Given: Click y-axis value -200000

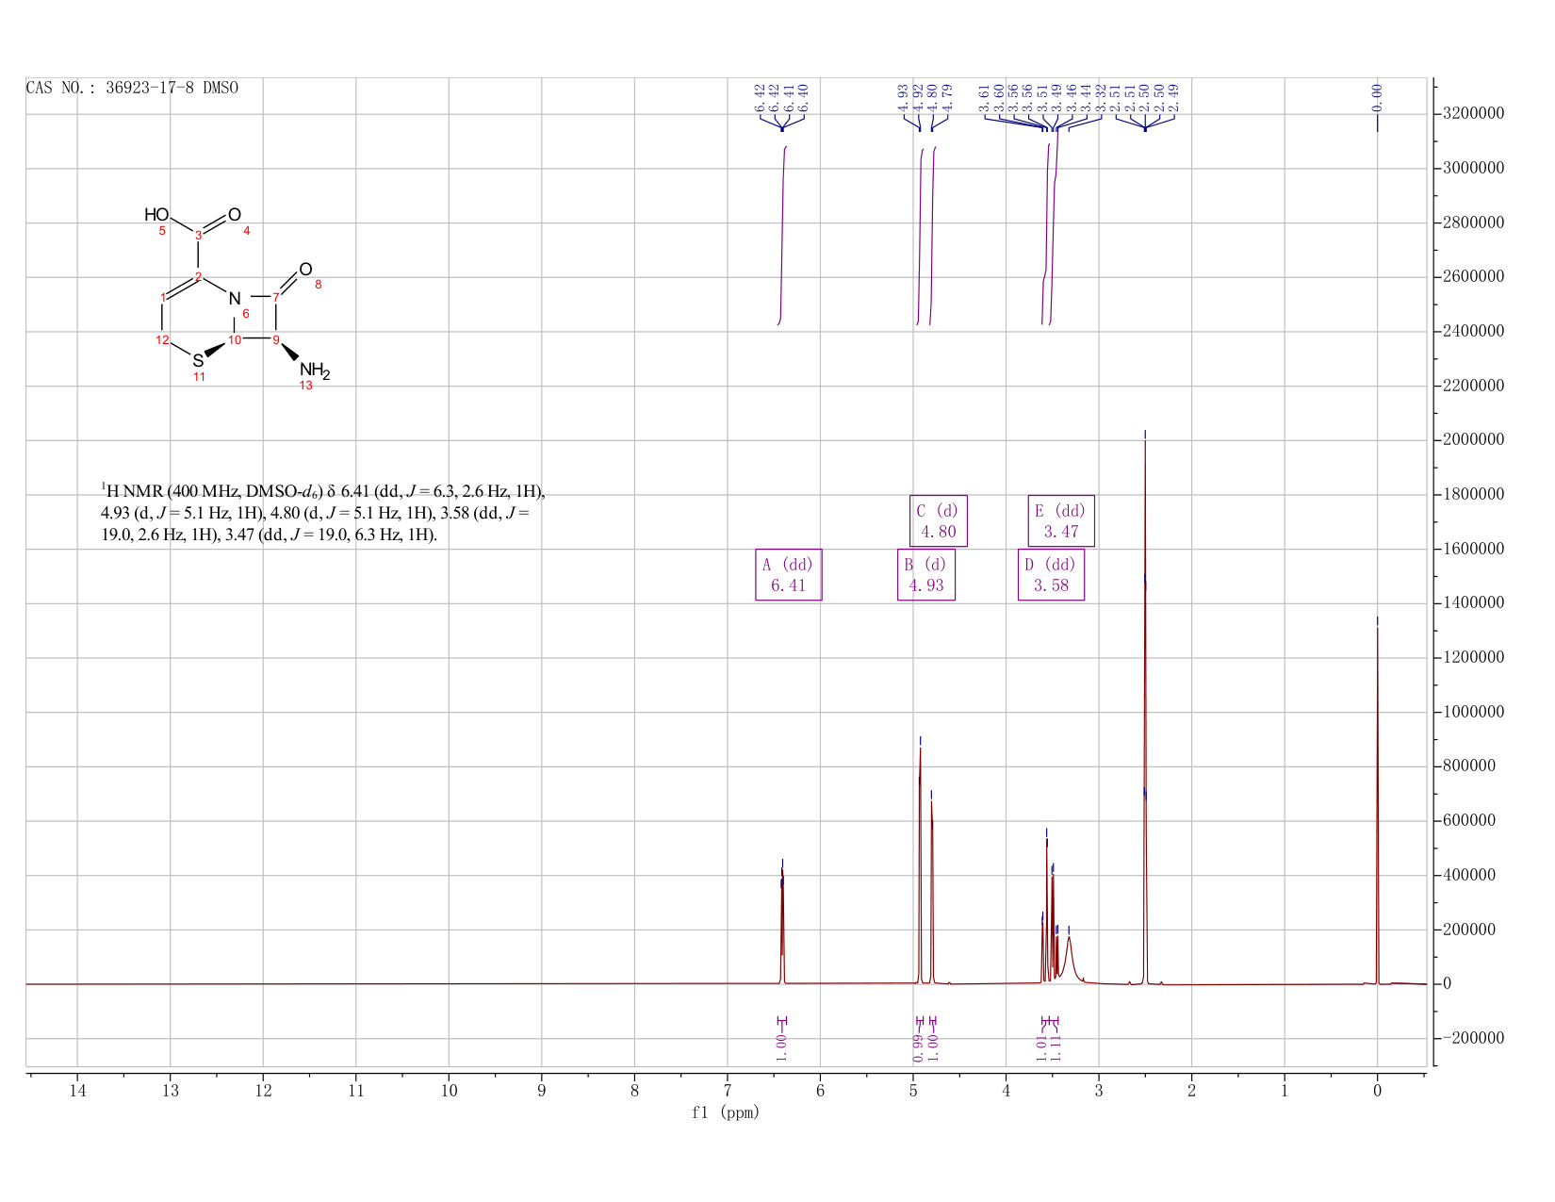Looking at the screenshot, I should point(1473,1038).
